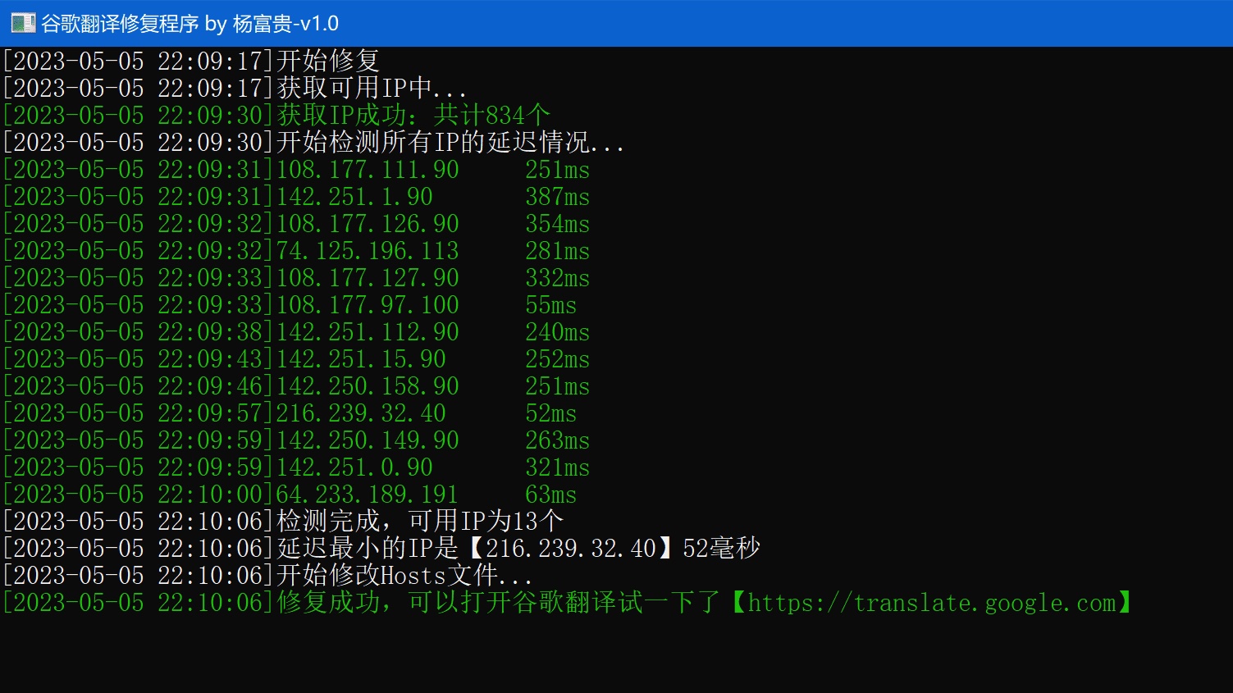Image resolution: width=1233 pixels, height=693 pixels.
Task: Click the 延迟最小的IP是 result line
Action: 518,548
